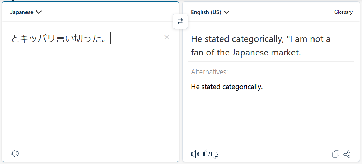Copy the translated text to clipboard

335,154
